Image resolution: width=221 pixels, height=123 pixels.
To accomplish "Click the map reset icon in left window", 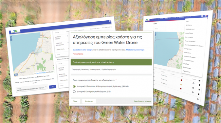I will click(x=16, y=74).
